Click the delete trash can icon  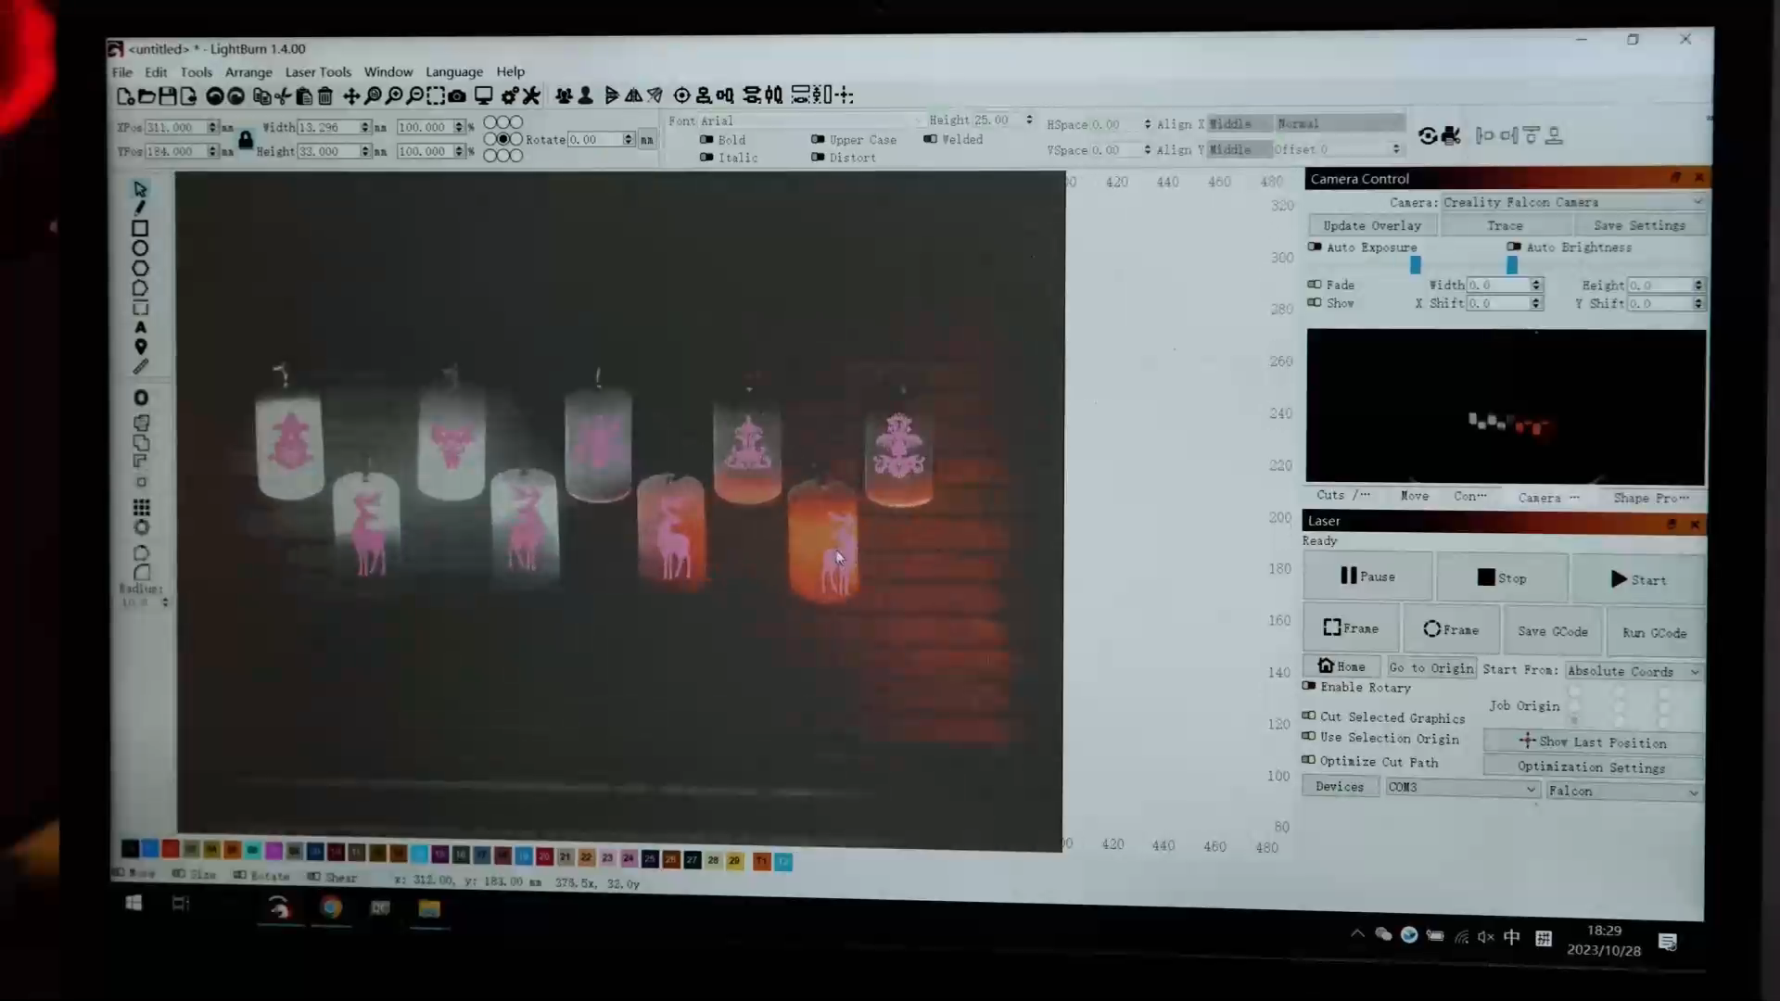click(x=325, y=95)
